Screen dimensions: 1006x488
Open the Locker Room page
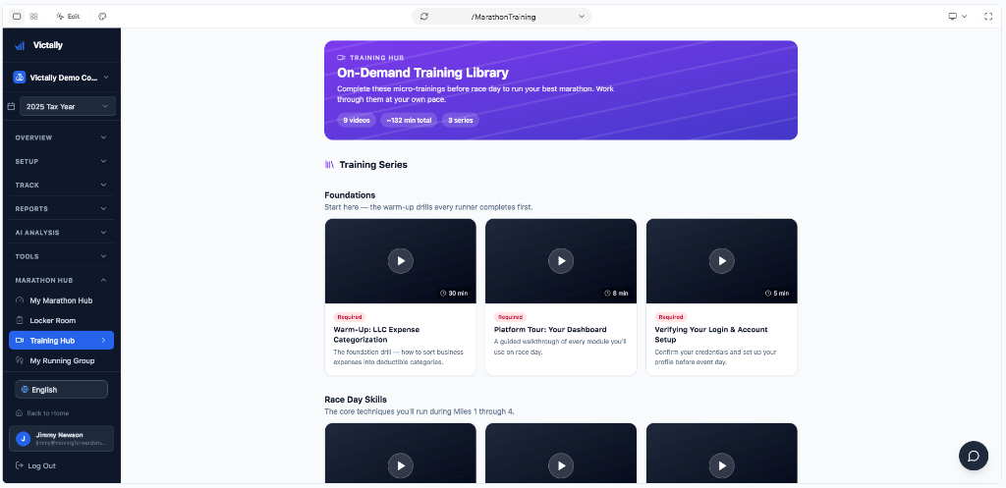(62, 321)
